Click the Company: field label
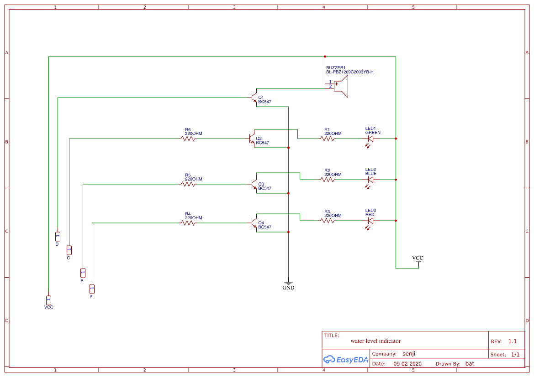The image size is (534, 377). click(x=384, y=354)
